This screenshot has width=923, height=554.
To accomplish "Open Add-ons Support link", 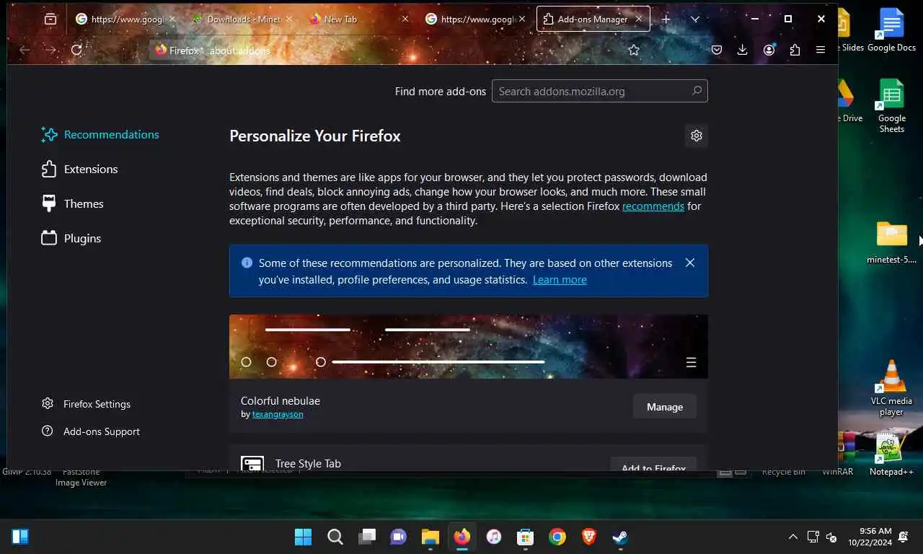I will tap(91, 431).
